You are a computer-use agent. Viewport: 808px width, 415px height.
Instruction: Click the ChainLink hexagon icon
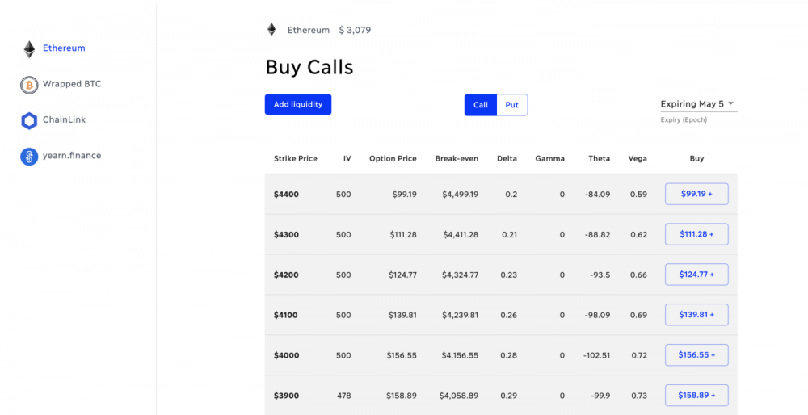pyautogui.click(x=29, y=121)
